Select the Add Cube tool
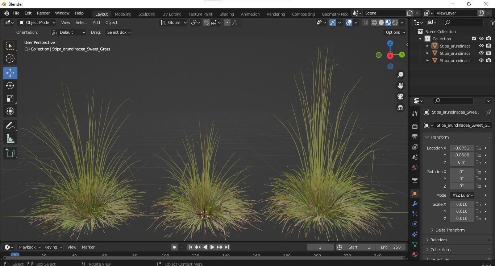The height and width of the screenshot is (266, 495). coord(10,153)
